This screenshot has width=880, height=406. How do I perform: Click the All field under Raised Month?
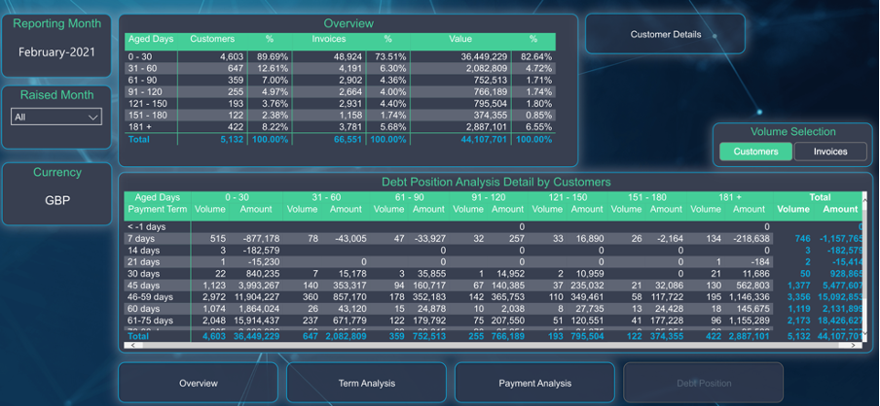56,117
